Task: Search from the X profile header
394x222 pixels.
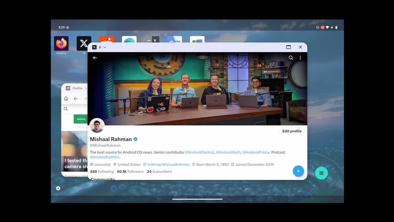Action: point(291,58)
